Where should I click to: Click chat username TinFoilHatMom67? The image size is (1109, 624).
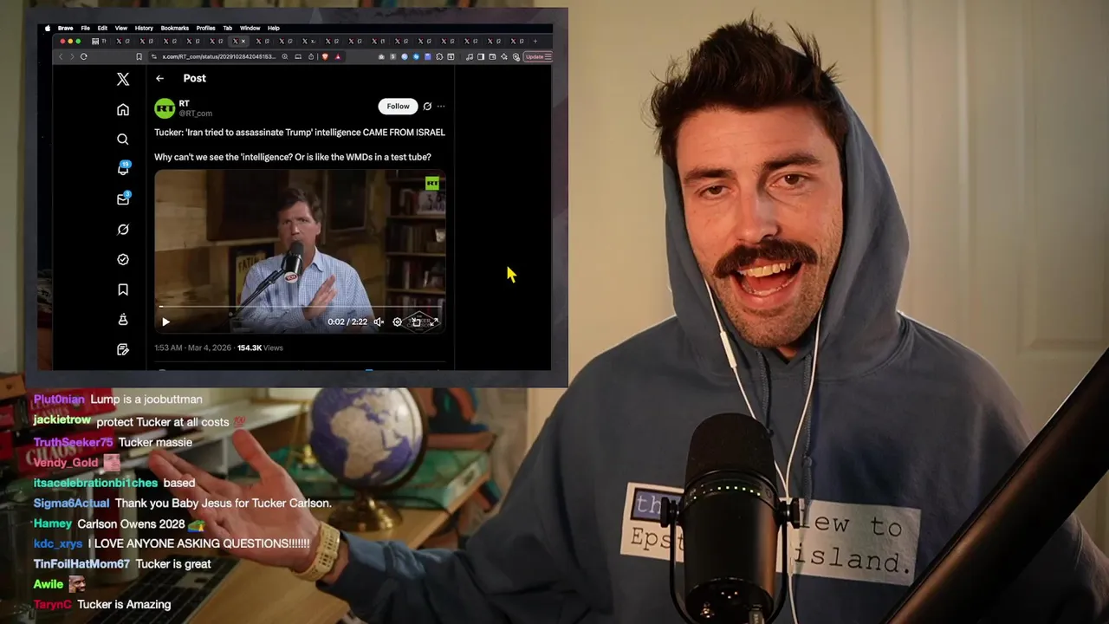[81, 564]
